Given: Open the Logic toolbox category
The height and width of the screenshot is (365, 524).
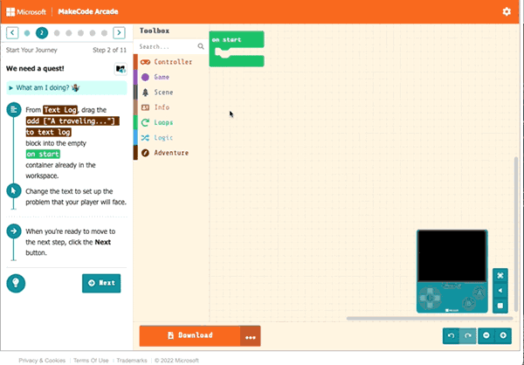Looking at the screenshot, I should coord(171,137).
